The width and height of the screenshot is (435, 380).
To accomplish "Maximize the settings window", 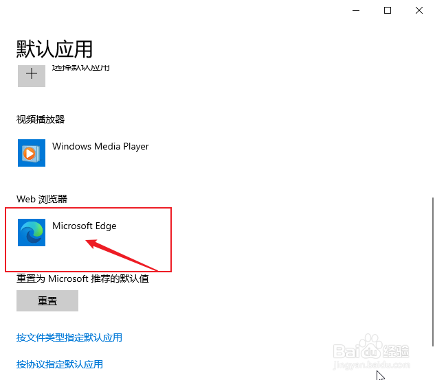I will pos(388,10).
